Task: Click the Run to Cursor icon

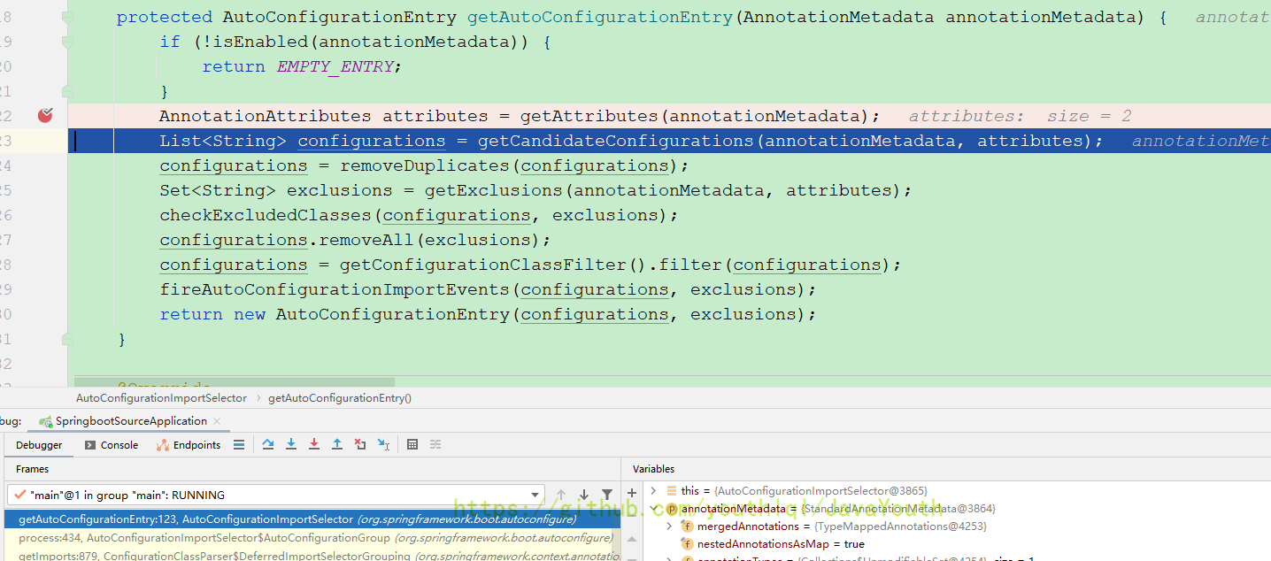Action: [x=383, y=444]
